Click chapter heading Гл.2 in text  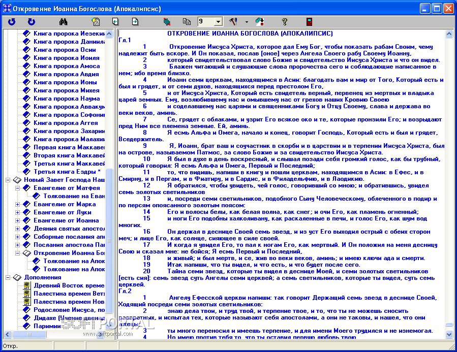click(x=125, y=291)
